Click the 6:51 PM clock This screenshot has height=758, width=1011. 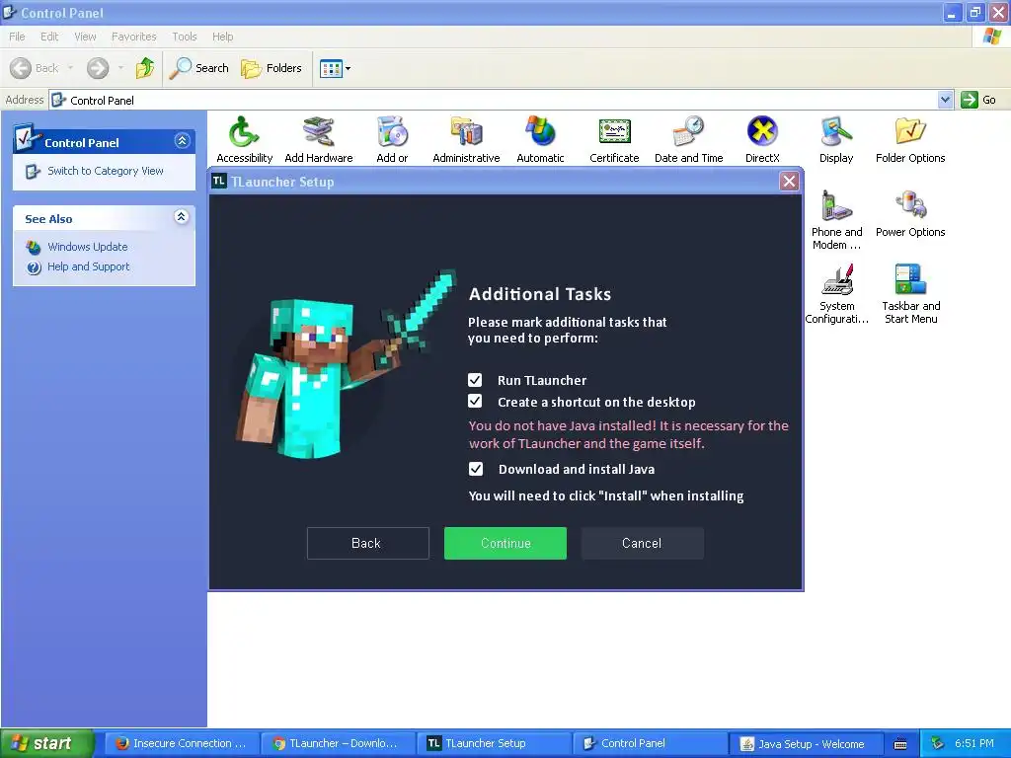tap(974, 743)
